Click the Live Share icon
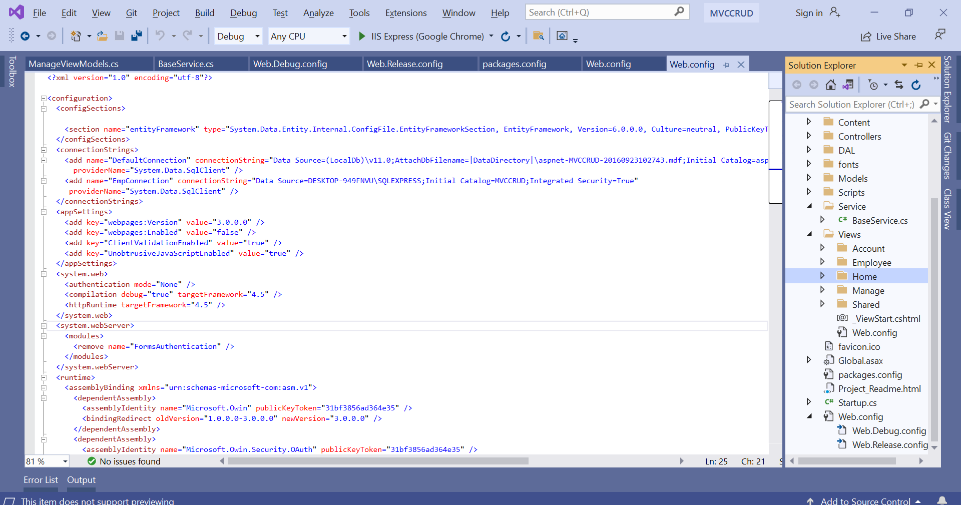The width and height of the screenshot is (961, 505). tap(866, 37)
